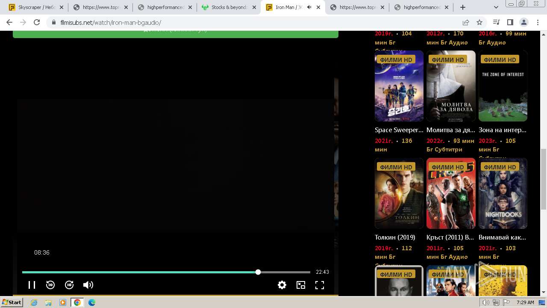Image resolution: width=547 pixels, height=308 pixels.
Task: Open Молитва за дя... title link
Action: (451, 130)
